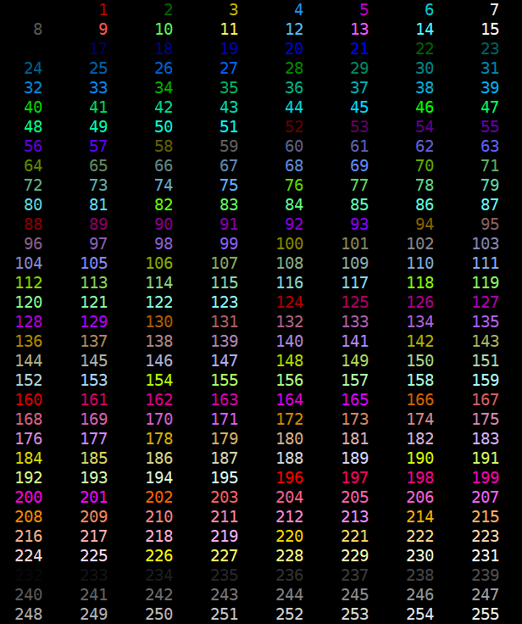Select the orange number 172

click(x=290, y=419)
